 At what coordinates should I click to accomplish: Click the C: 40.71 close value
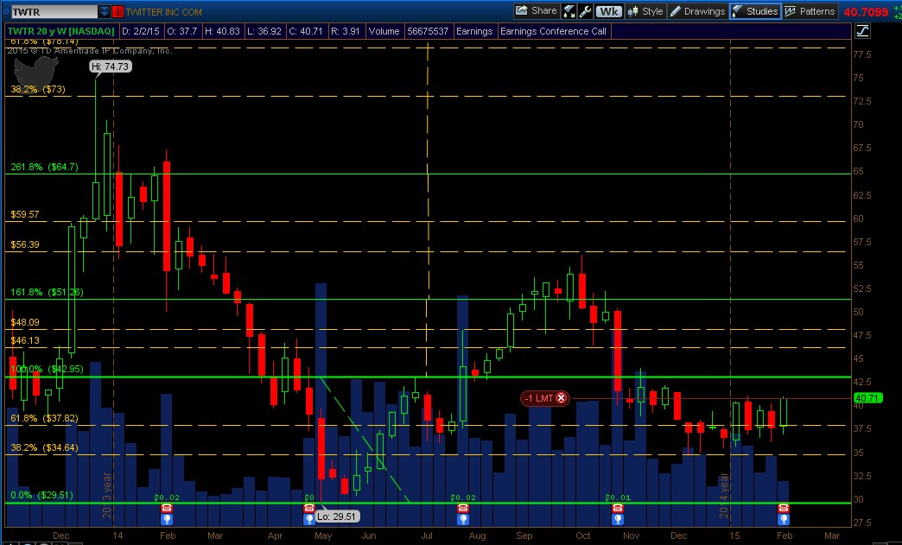click(306, 31)
